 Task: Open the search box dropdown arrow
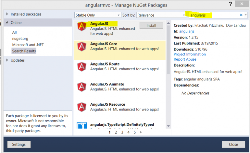click(245, 15)
